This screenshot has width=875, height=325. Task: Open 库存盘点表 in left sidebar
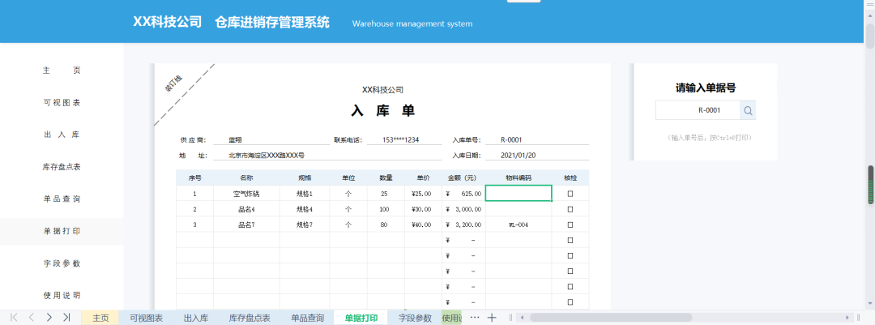coord(62,167)
